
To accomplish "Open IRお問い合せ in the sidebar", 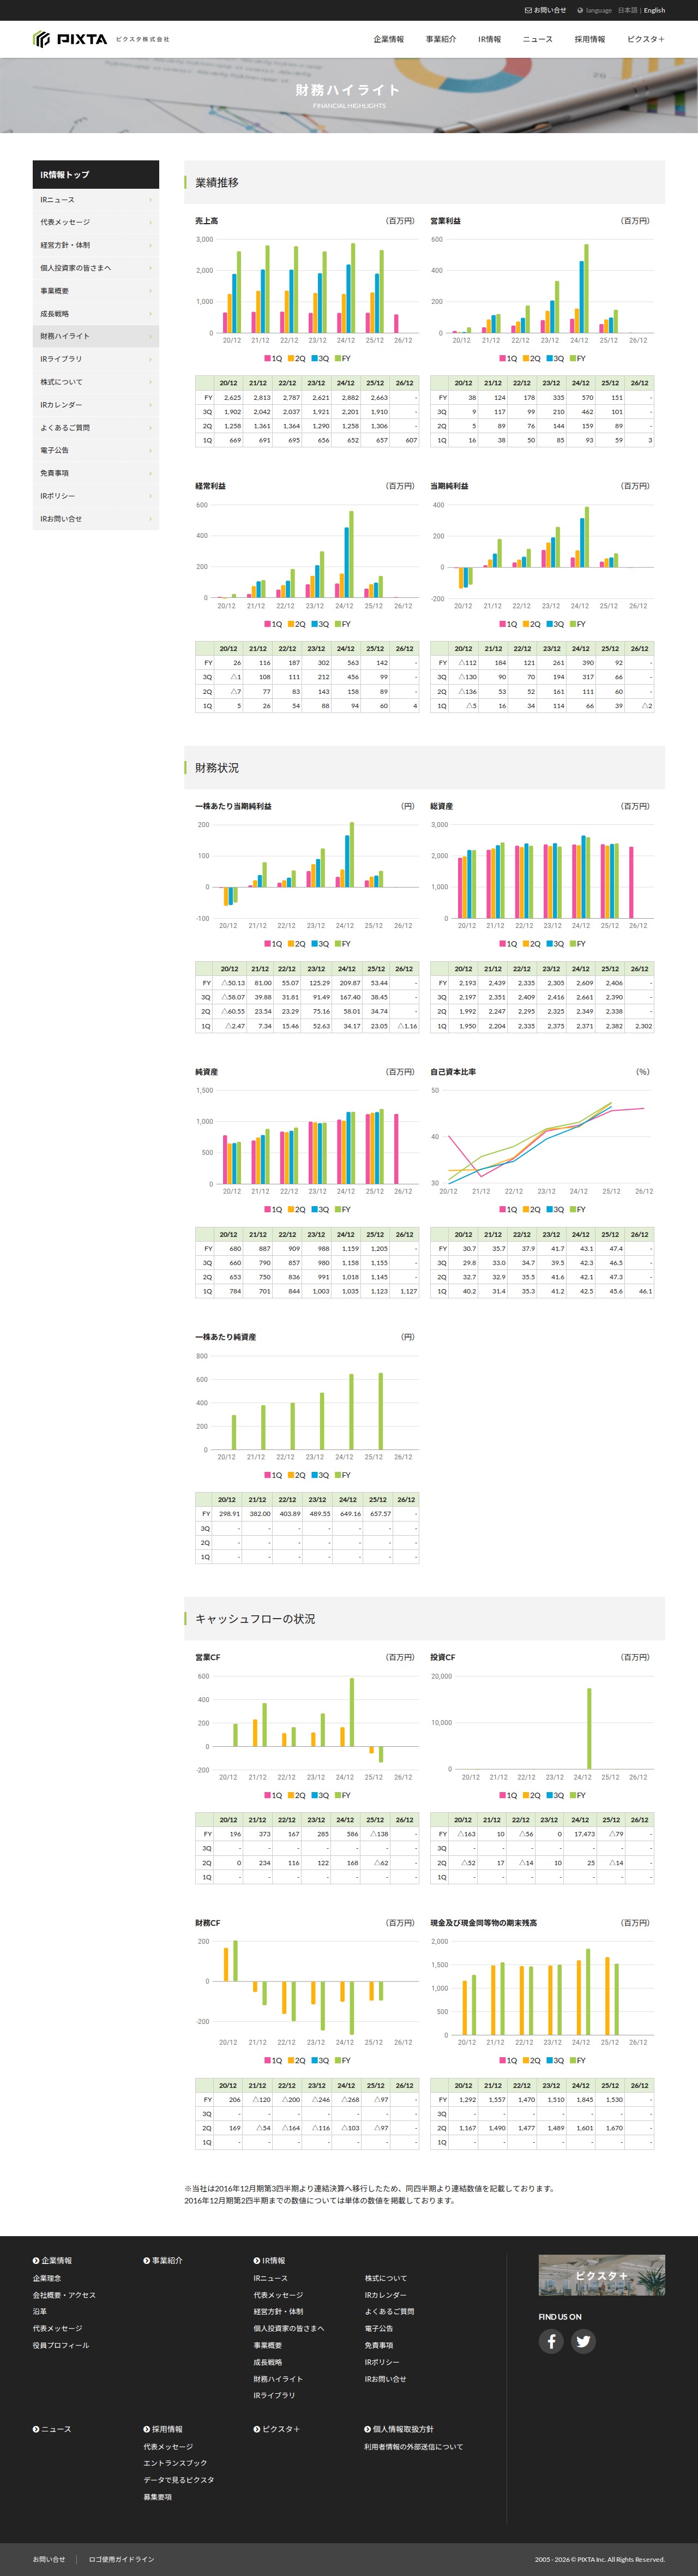I will [x=96, y=519].
